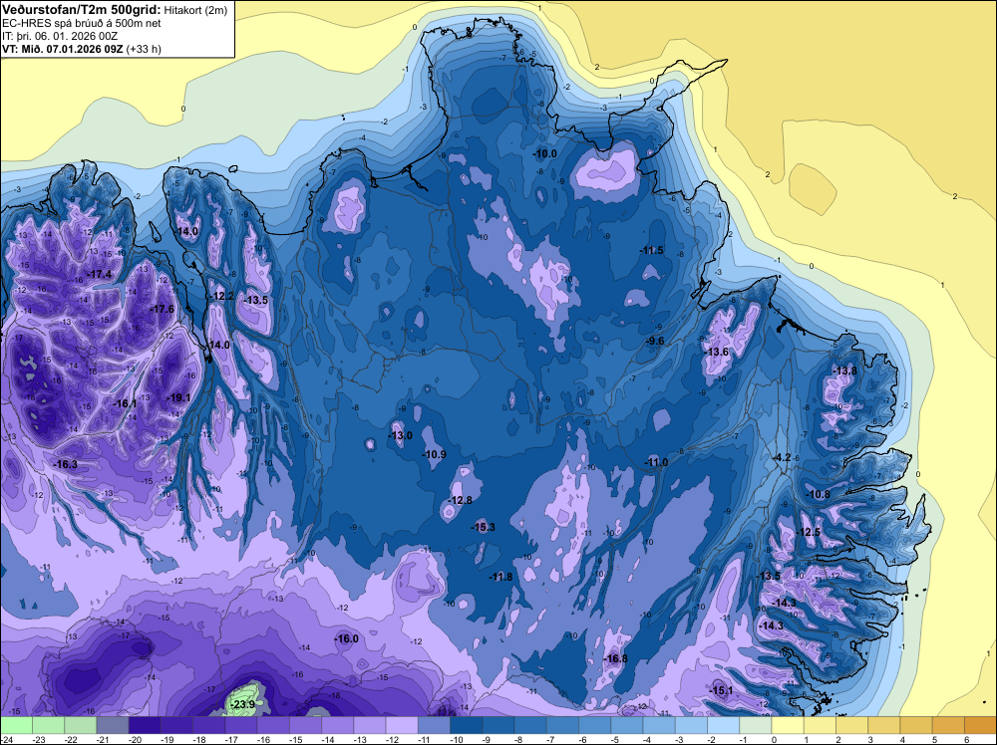
Task: Click the pale yellow swatch between 0 and 1
Action: 788,725
